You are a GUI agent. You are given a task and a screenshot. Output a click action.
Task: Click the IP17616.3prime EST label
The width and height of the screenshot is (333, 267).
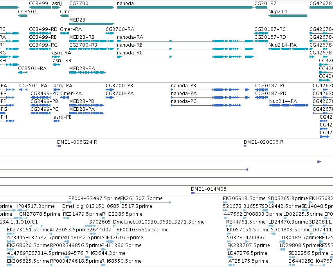click(x=124, y=238)
